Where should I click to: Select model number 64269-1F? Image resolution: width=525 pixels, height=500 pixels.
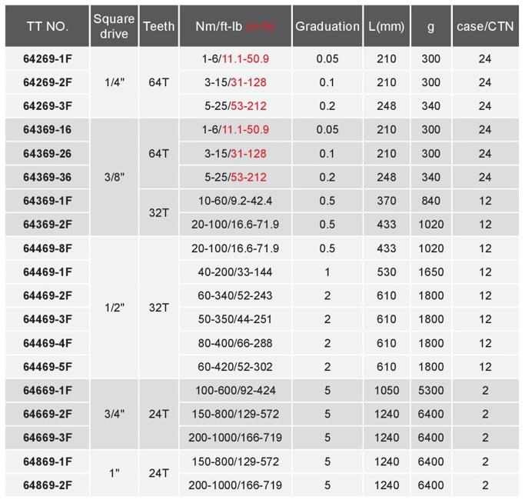coord(48,58)
